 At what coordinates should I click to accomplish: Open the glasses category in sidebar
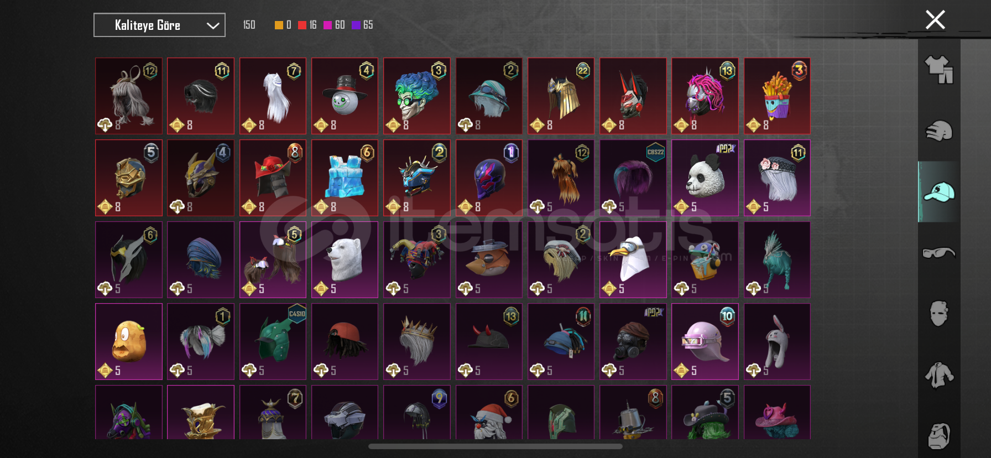(939, 253)
